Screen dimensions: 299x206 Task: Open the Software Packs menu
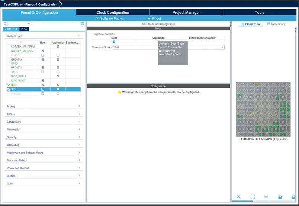point(109,18)
